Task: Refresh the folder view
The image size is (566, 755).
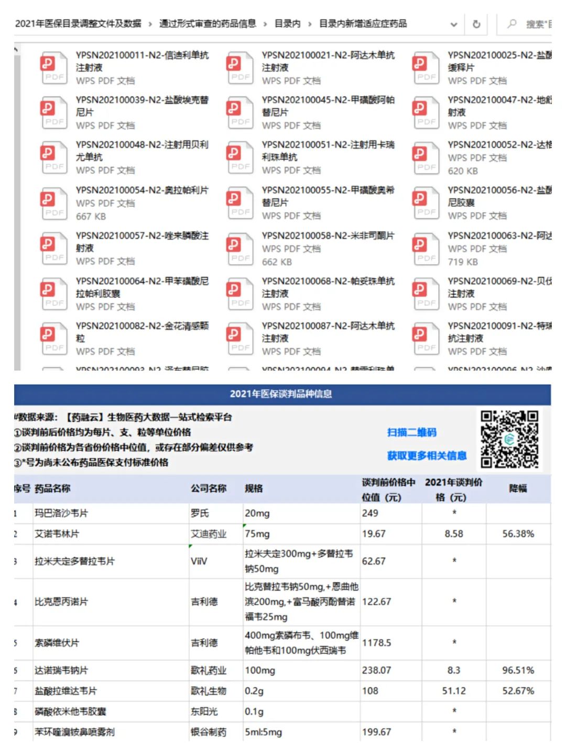Action: tap(476, 24)
